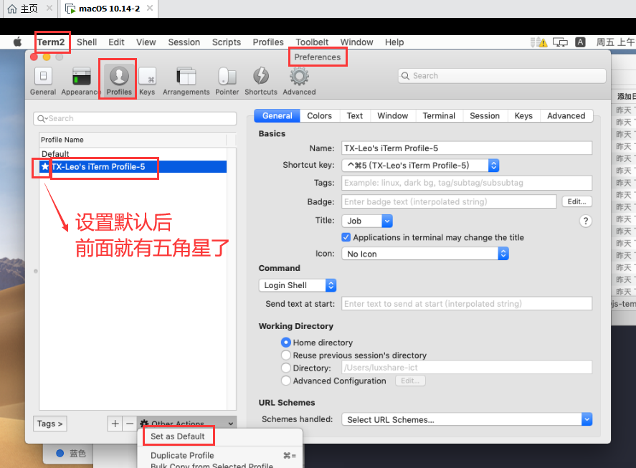Choose Set as Default menu item
This screenshot has height=468, width=636.
(x=178, y=436)
